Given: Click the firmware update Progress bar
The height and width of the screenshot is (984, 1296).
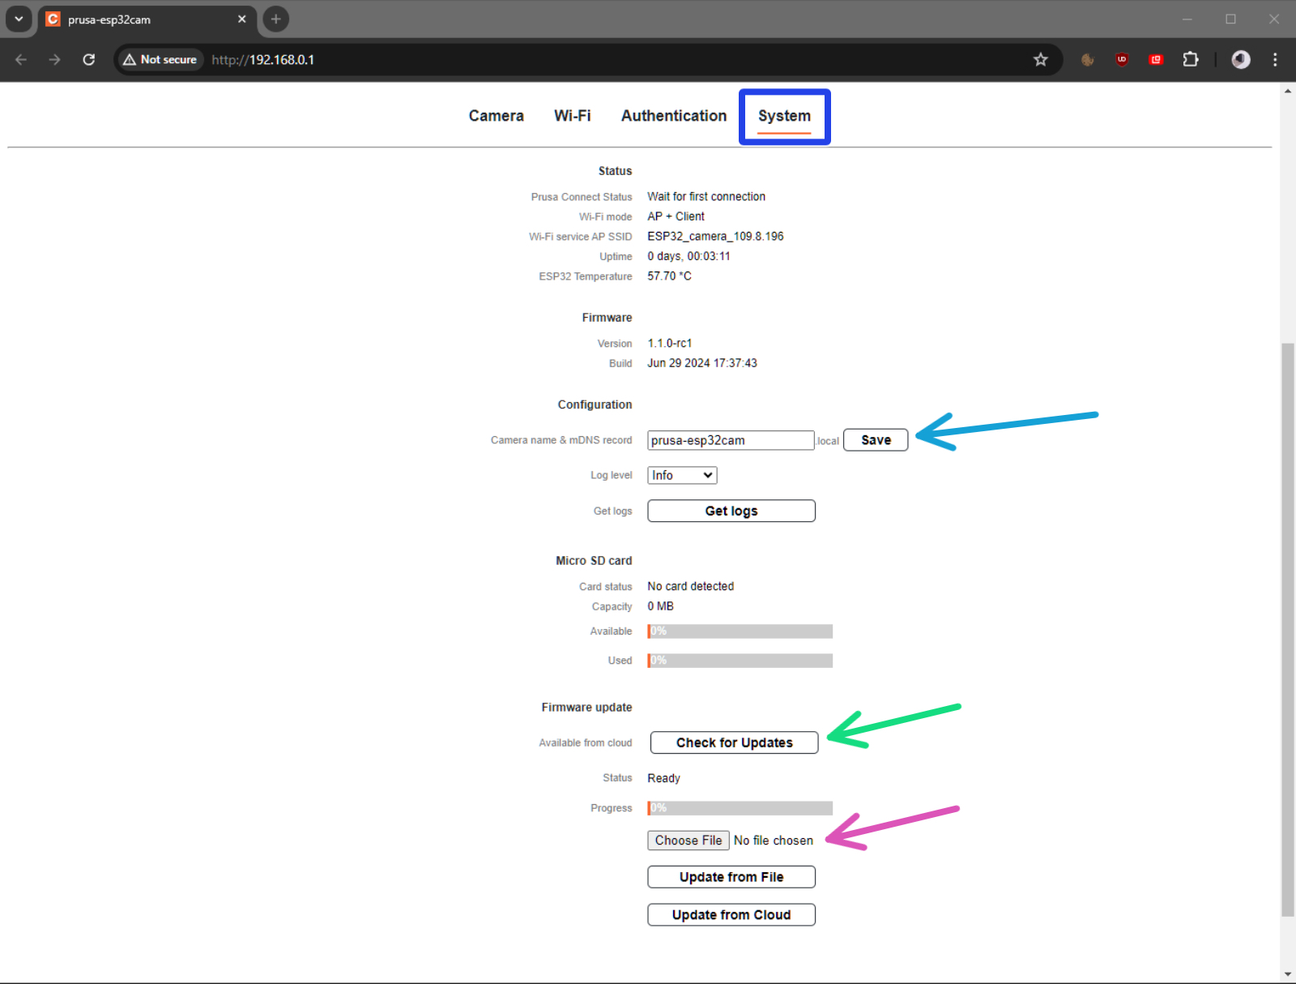Looking at the screenshot, I should coord(740,808).
